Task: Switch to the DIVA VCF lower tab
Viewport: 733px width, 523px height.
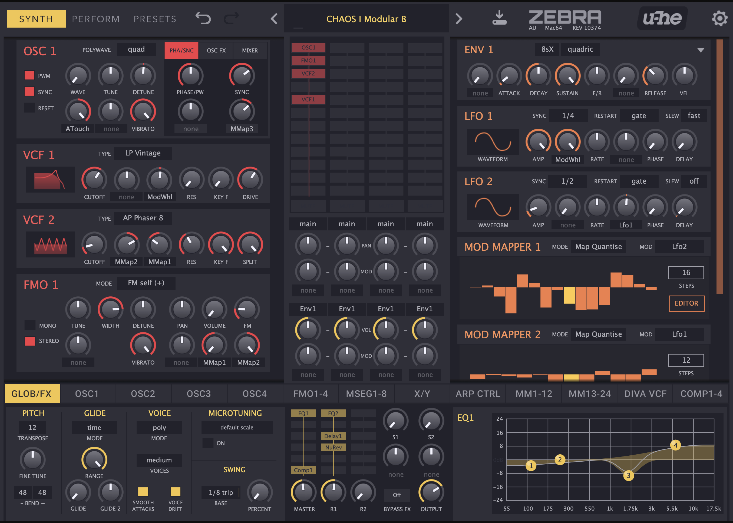Action: (645, 393)
